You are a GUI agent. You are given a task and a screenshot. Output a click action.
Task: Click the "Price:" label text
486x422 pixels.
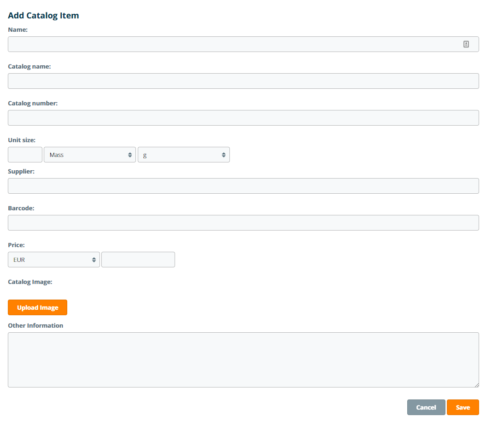[16, 245]
